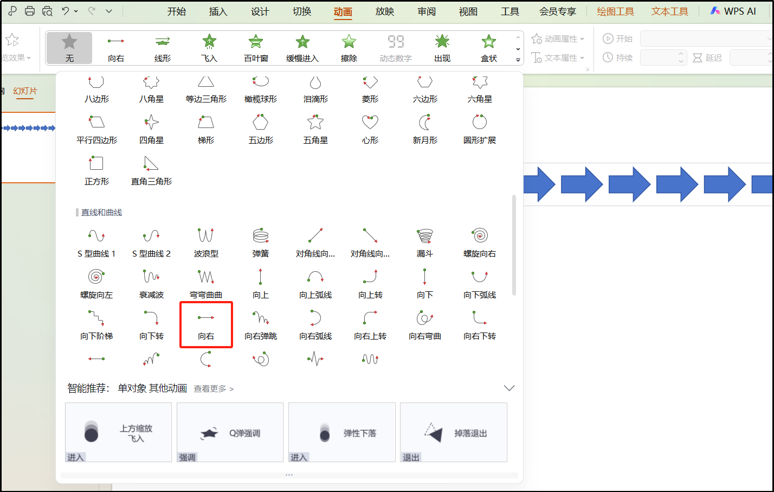Apply the 百叶窗 (Blinds) animation effect
Image resolution: width=774 pixels, height=492 pixels.
click(x=255, y=47)
